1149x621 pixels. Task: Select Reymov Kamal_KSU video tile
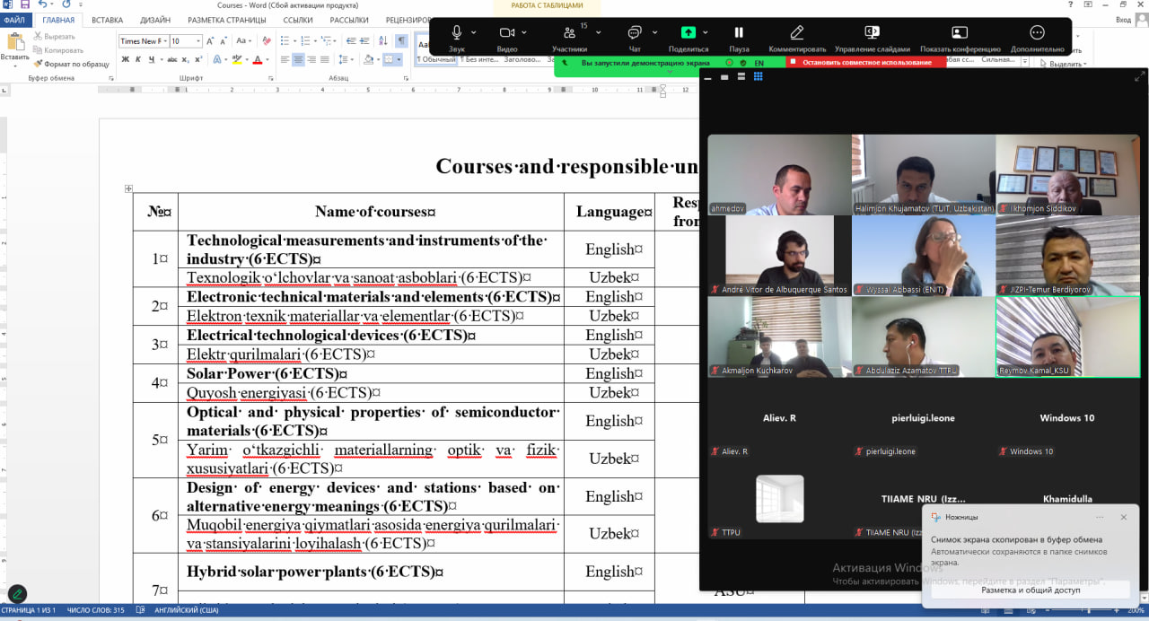click(1067, 337)
